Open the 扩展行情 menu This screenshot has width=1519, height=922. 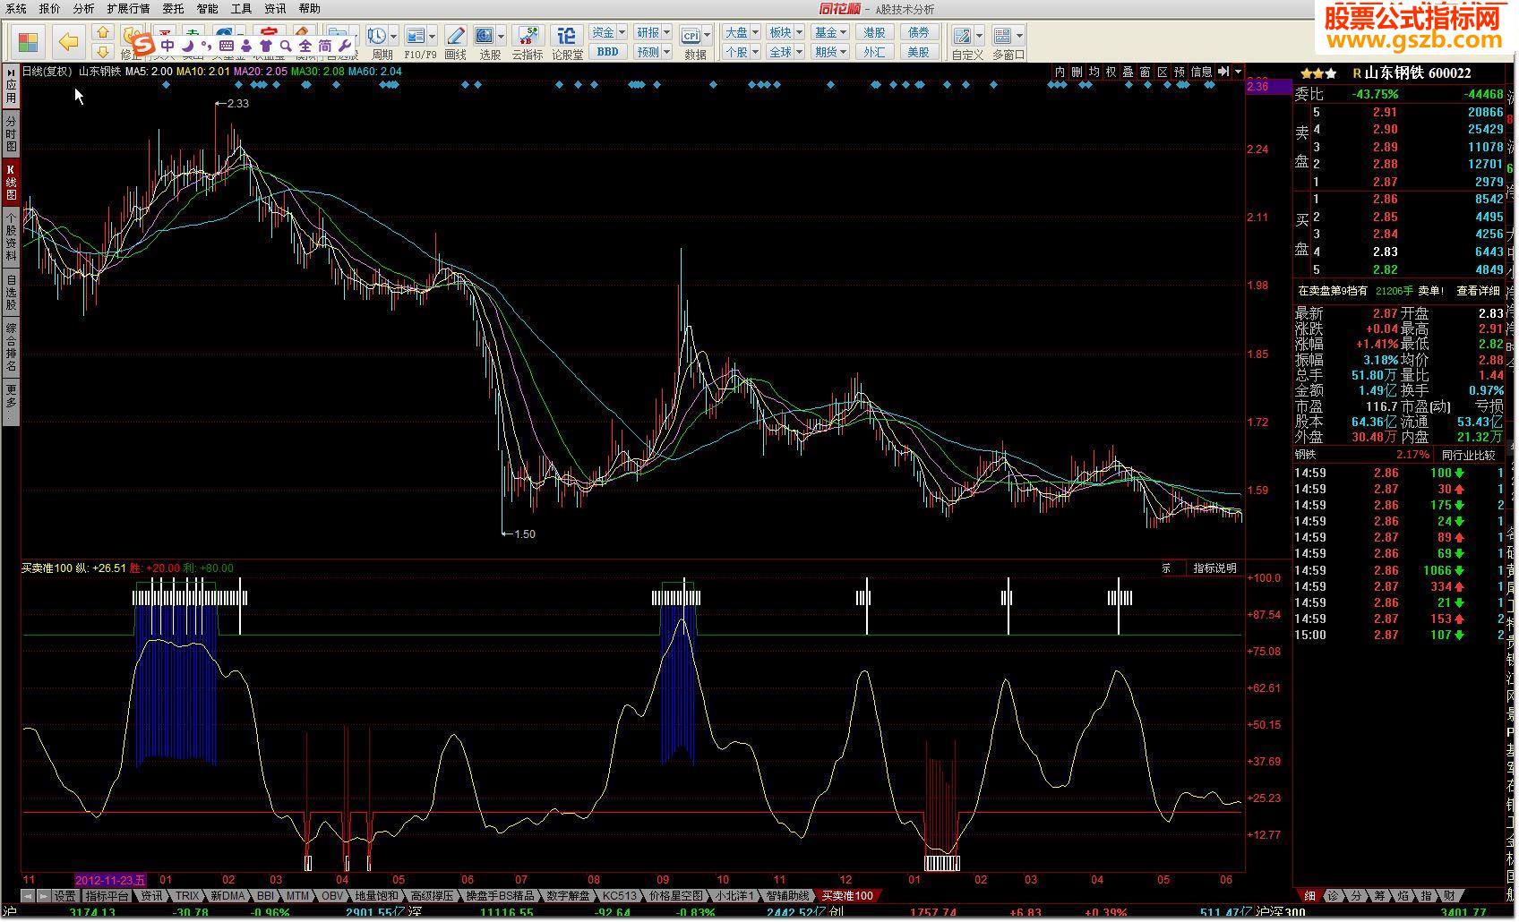[128, 8]
